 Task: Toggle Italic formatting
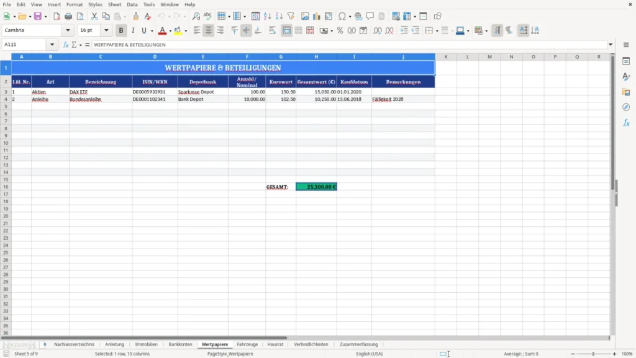pos(133,30)
